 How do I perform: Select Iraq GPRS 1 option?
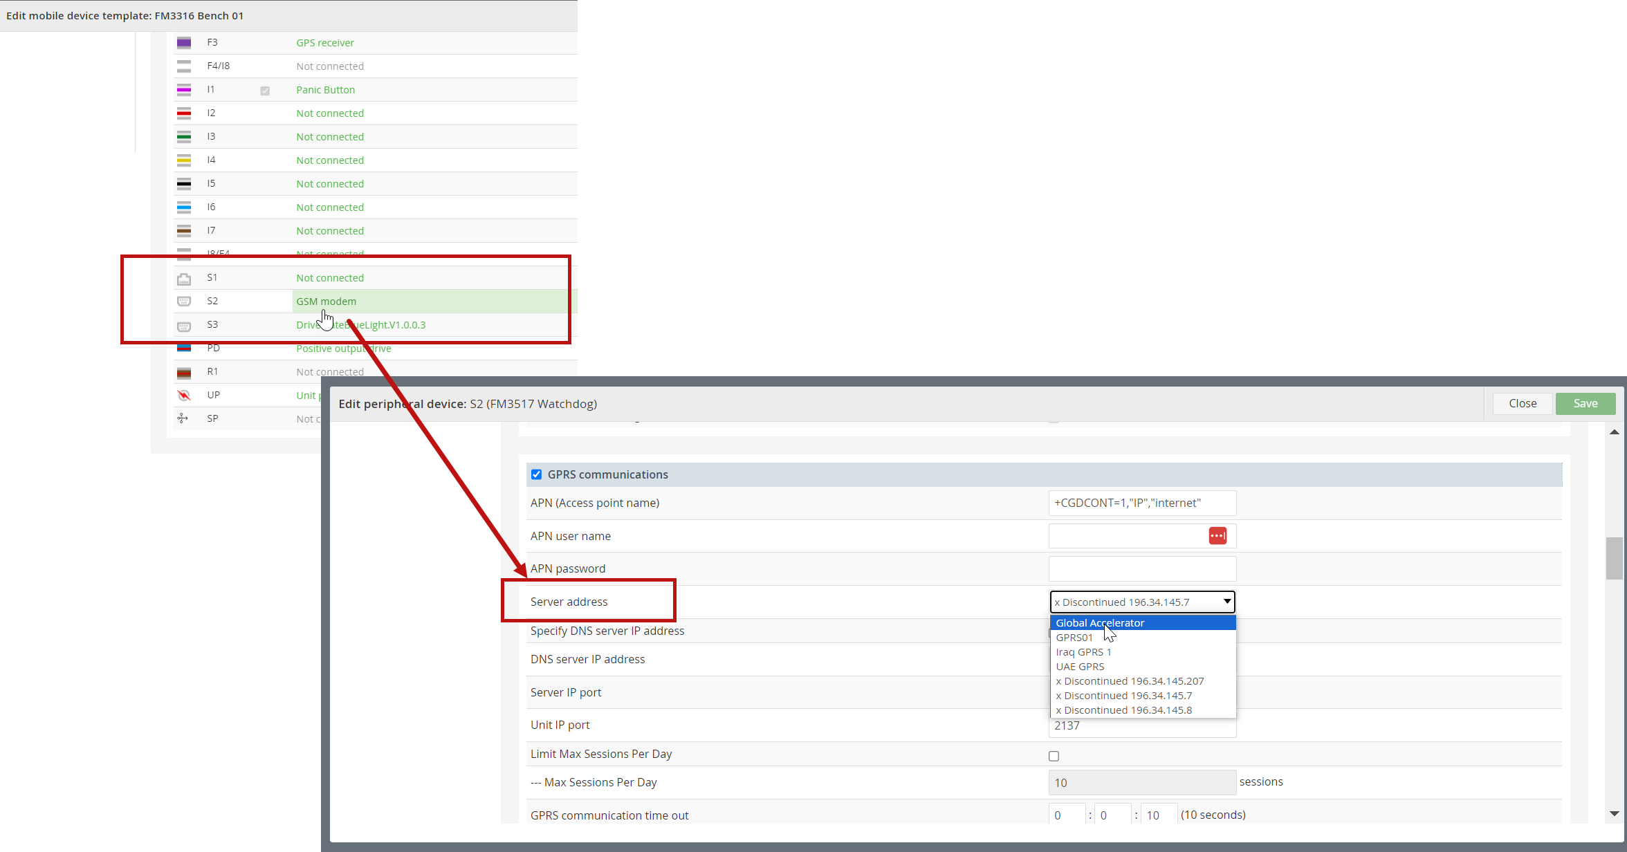pyautogui.click(x=1143, y=652)
